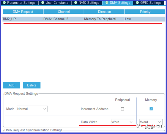
Task: Switch to the GPIO Settings tab
Action: click(149, 3)
